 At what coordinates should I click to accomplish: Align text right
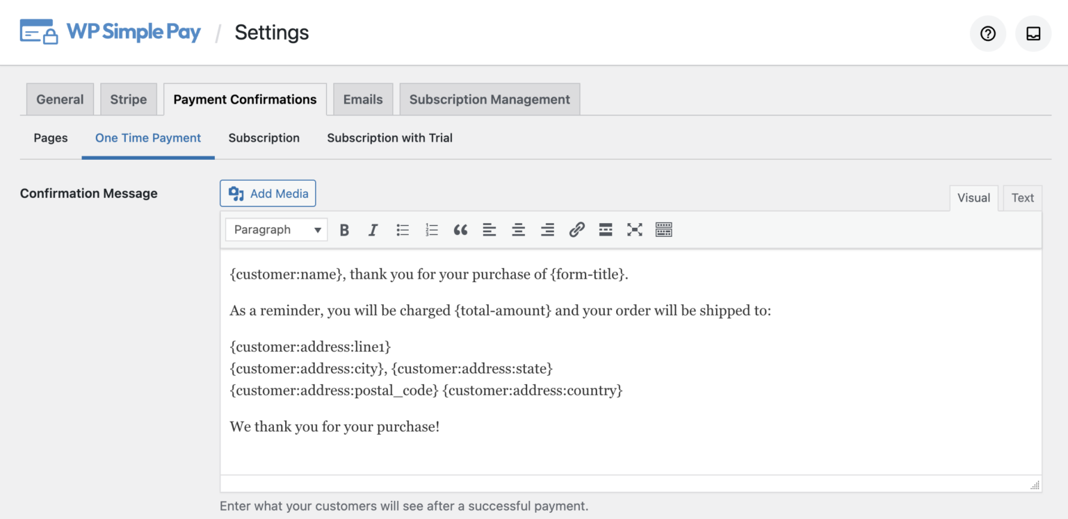tap(547, 229)
